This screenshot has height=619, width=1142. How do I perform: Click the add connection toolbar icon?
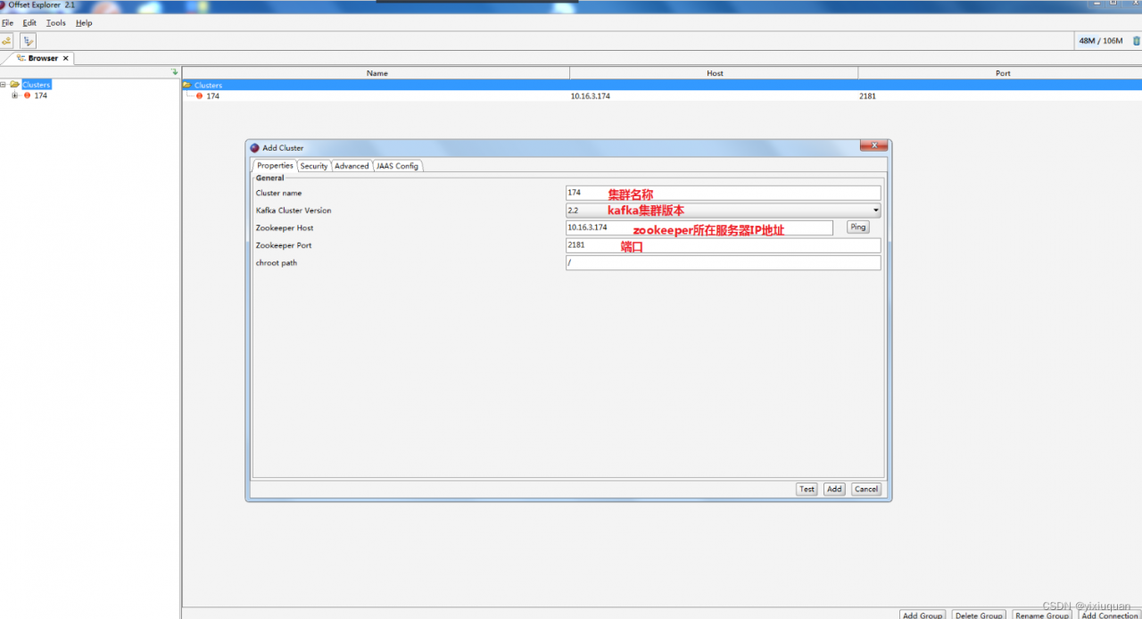coord(6,41)
